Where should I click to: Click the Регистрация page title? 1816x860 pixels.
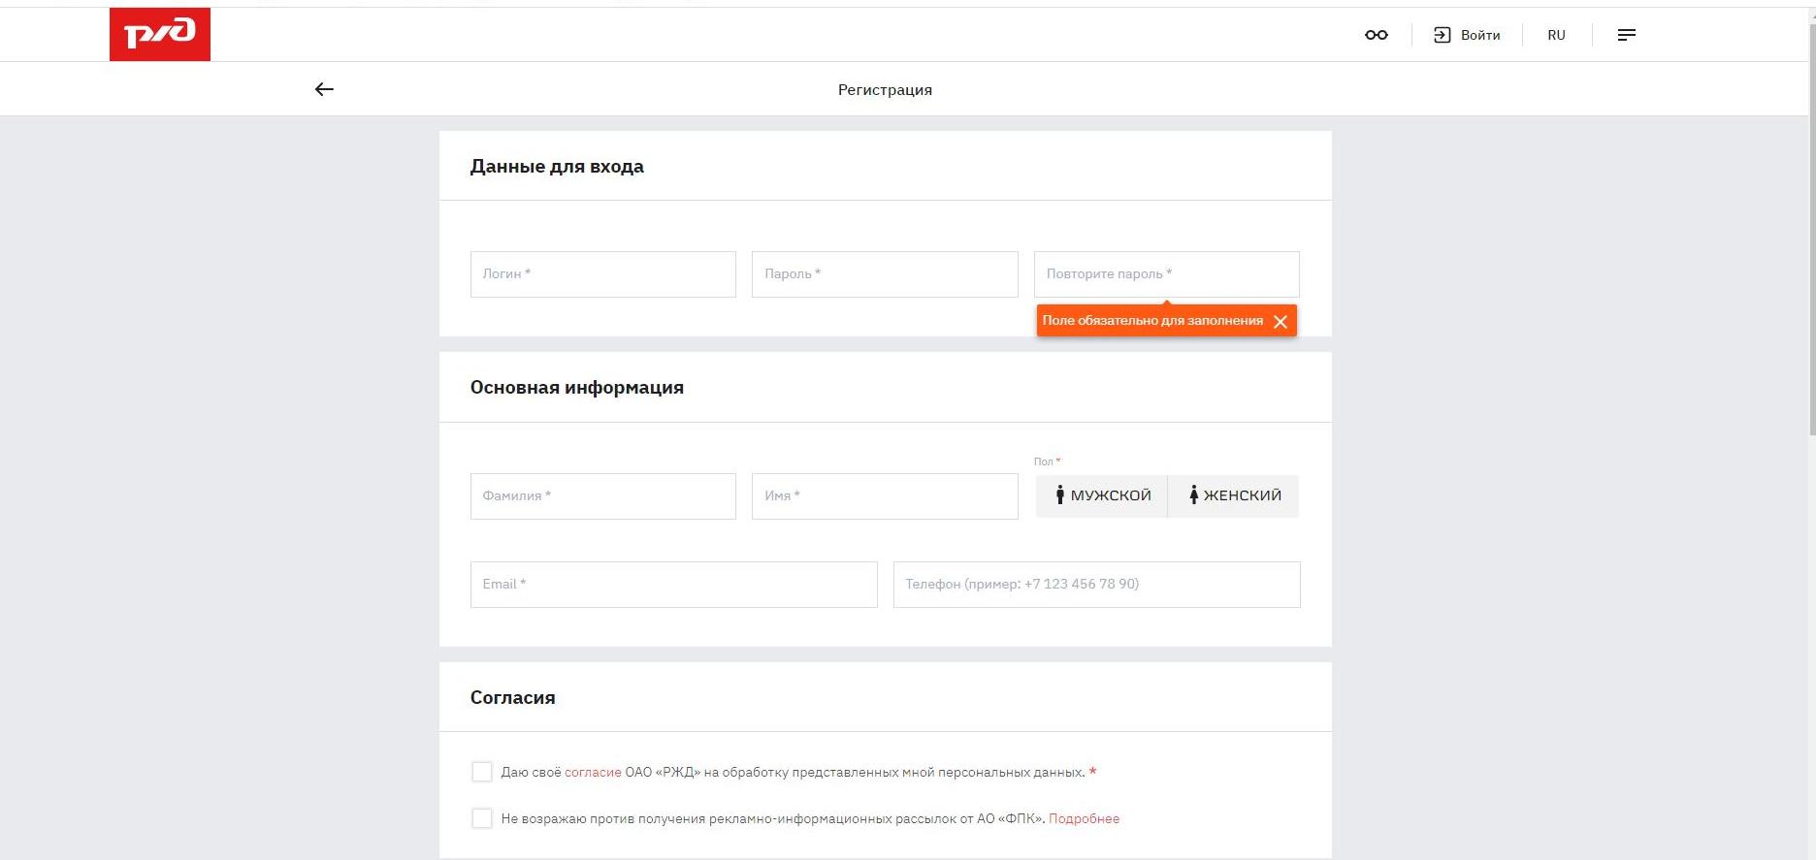[885, 90]
